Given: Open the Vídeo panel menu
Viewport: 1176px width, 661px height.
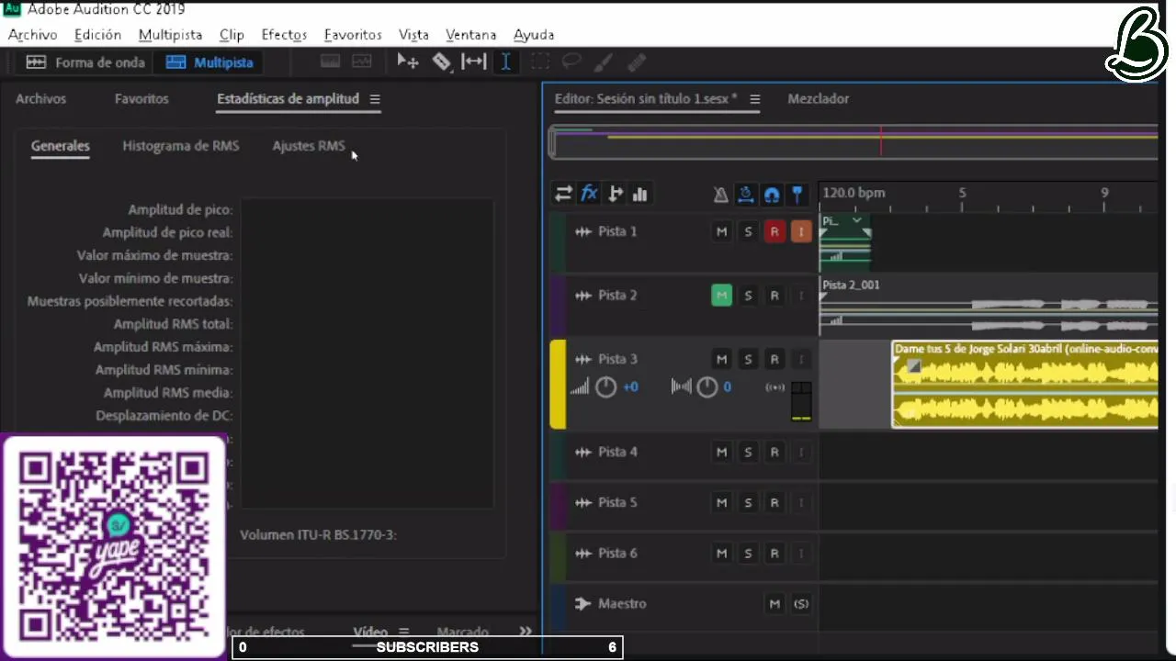Looking at the screenshot, I should (403, 632).
